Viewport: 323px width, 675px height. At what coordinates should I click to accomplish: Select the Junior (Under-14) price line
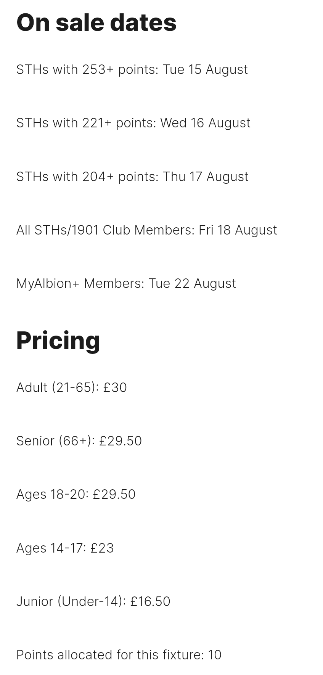click(93, 602)
